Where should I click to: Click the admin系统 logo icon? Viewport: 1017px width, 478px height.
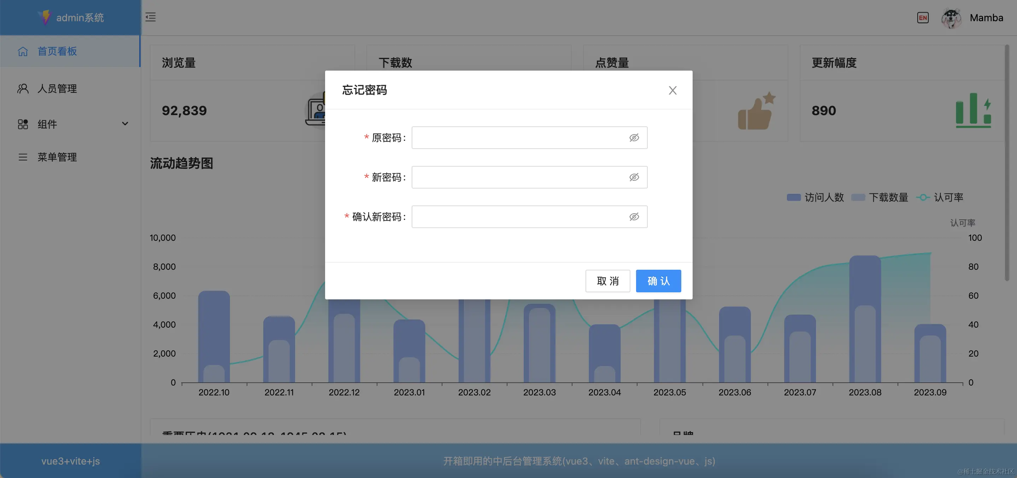45,17
